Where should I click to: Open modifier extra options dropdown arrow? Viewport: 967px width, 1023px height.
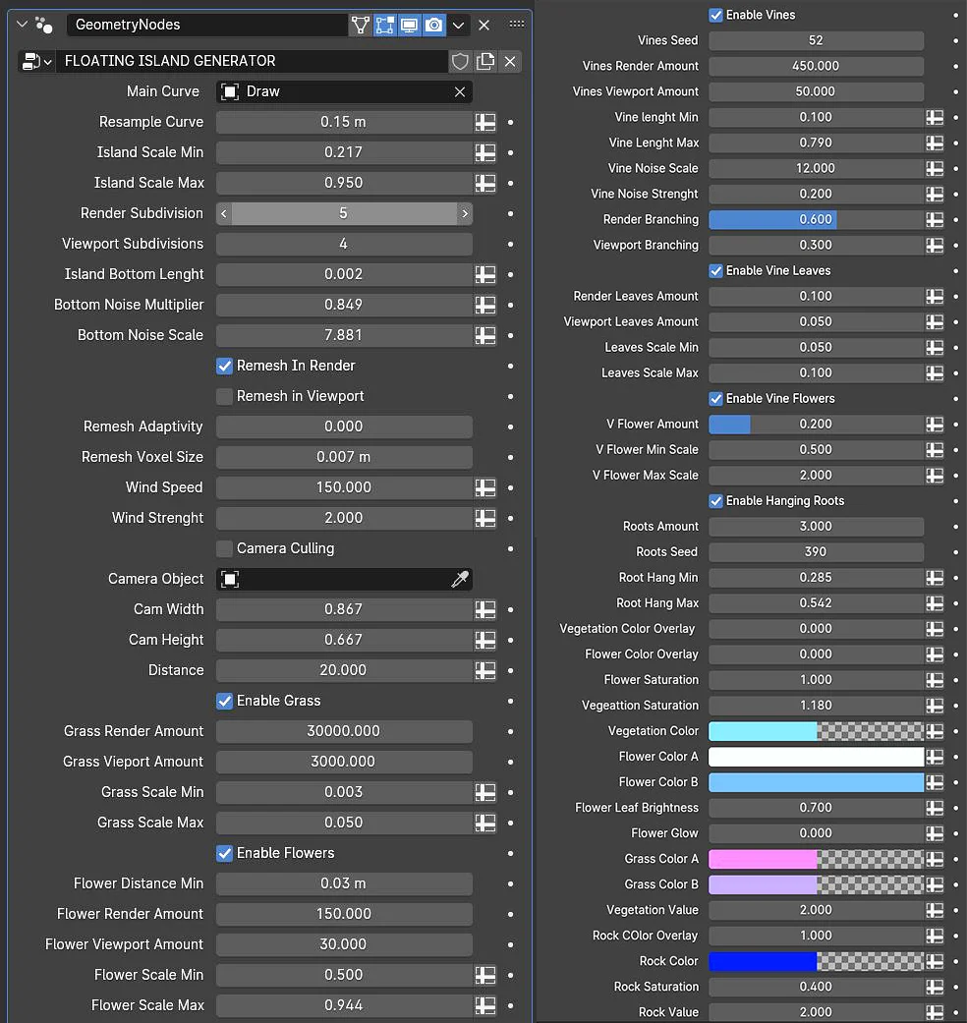tap(459, 25)
